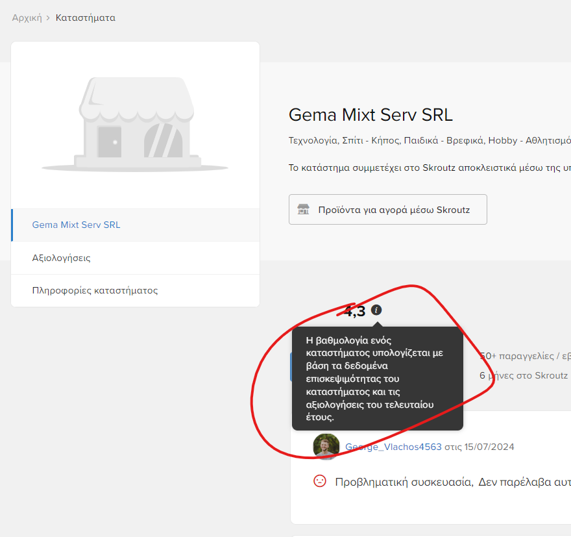Image resolution: width=571 pixels, height=537 pixels.
Task: Click the review date 15/07/2024
Action: point(489,447)
